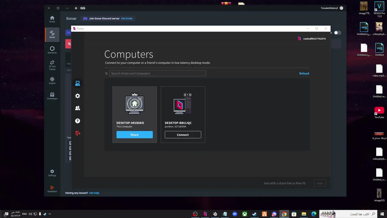Select the Untitled veg project file
This screenshot has width=387, height=218.
[379, 50]
